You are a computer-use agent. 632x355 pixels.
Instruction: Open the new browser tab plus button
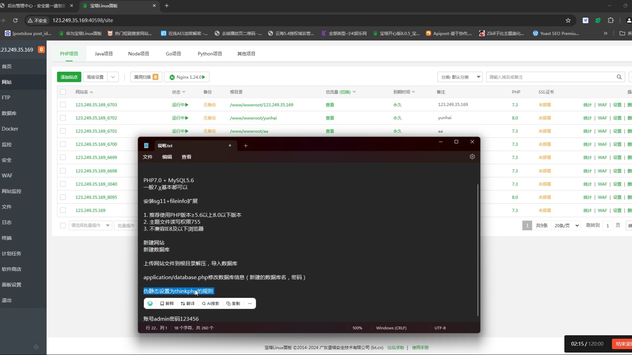(167, 6)
